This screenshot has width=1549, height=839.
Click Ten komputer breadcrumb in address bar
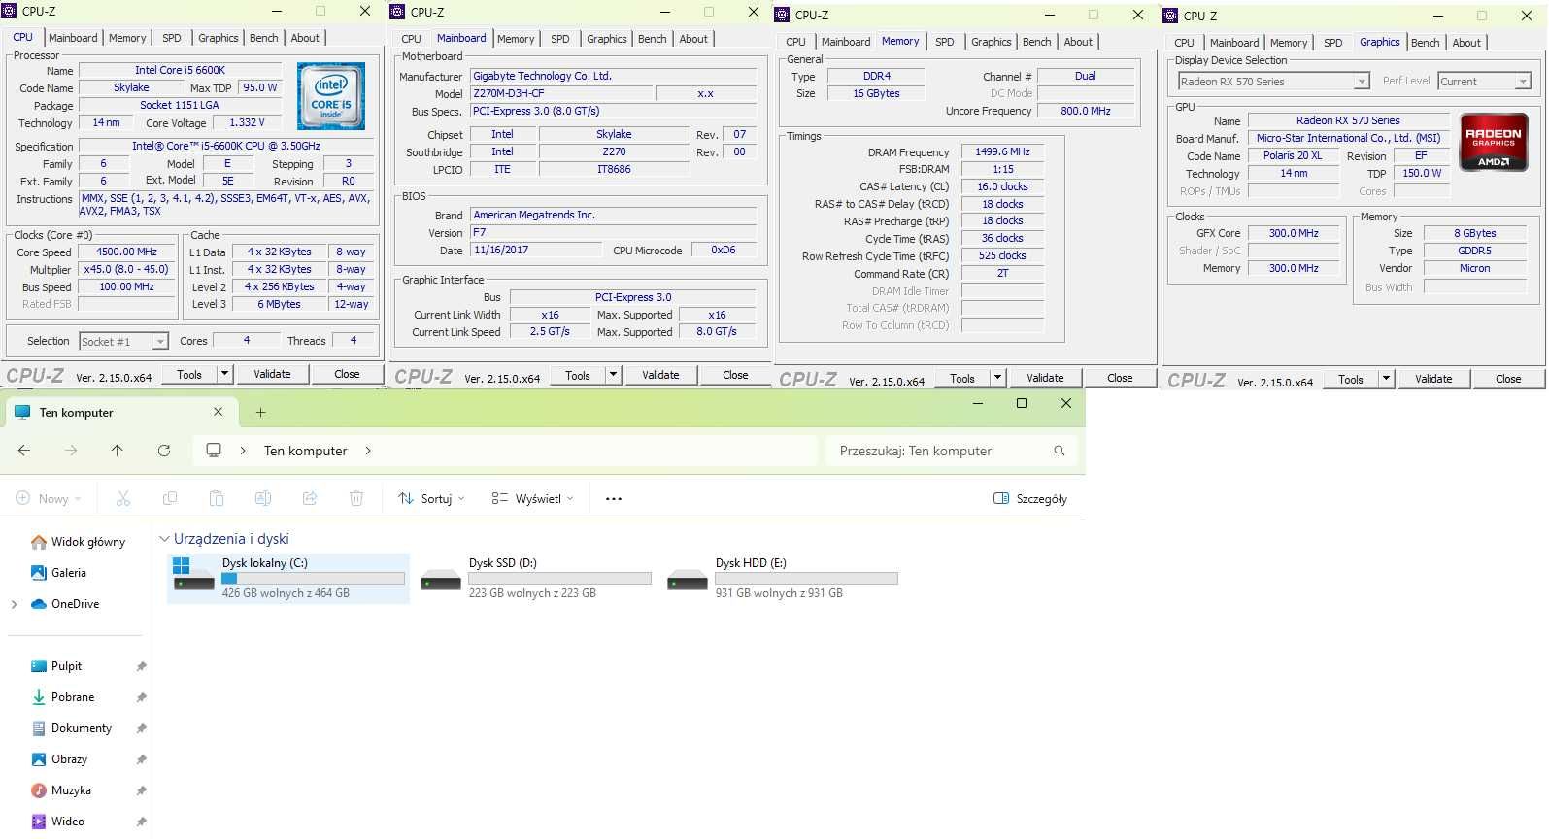pos(305,451)
